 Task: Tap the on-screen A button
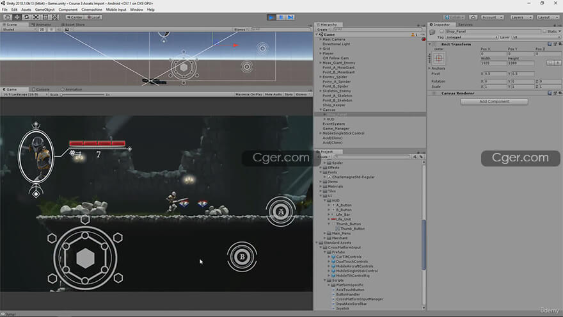[x=281, y=211]
